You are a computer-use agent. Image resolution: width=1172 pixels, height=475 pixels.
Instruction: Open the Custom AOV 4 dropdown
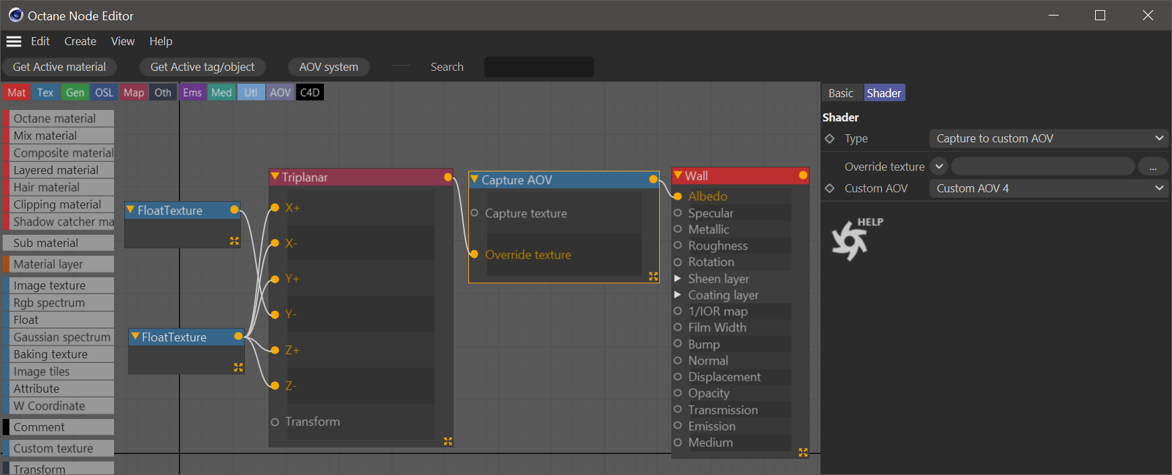pos(1049,188)
